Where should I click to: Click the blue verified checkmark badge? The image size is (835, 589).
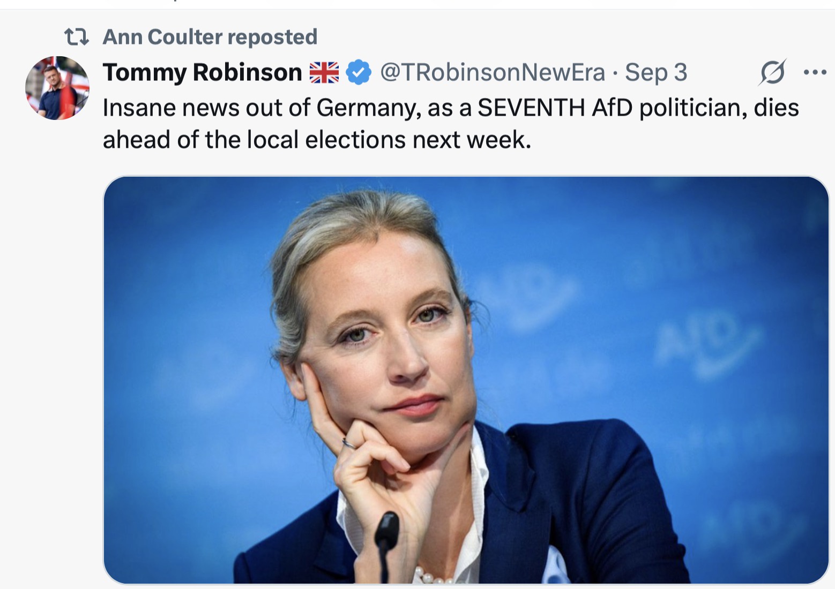click(359, 73)
